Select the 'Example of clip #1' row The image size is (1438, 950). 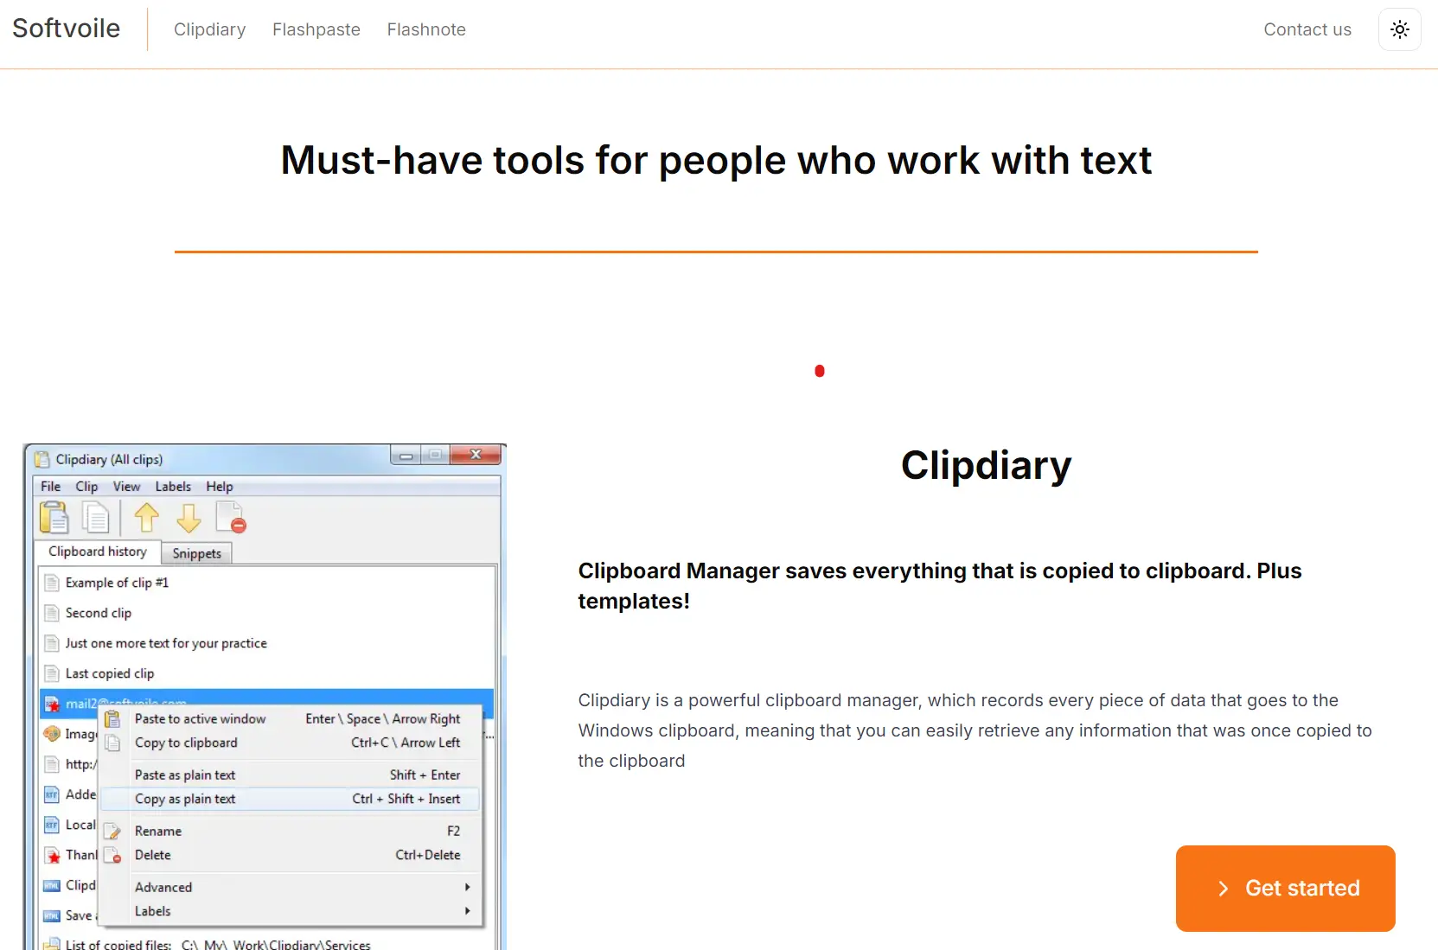[x=268, y=583]
